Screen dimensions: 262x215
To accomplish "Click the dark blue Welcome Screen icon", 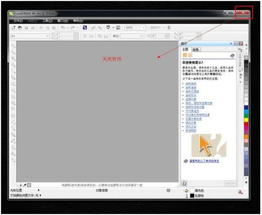I will [85, 27].
